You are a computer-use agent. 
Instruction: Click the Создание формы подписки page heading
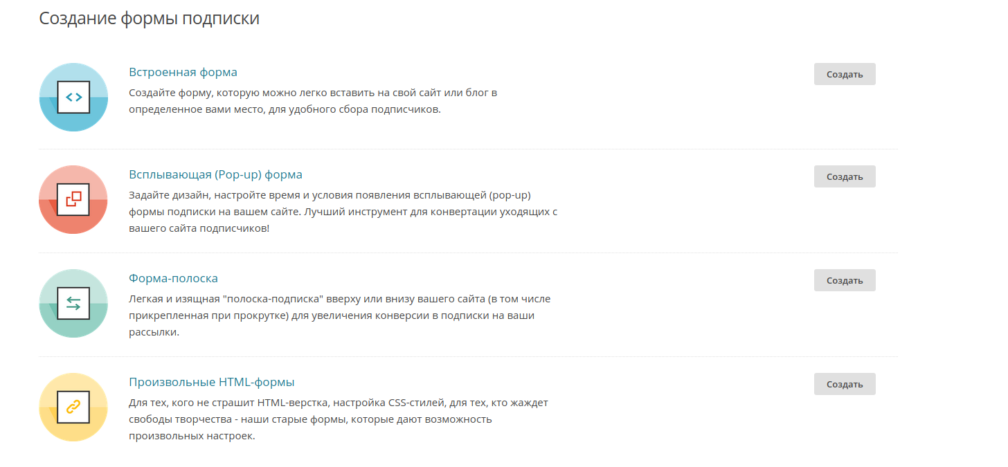(x=149, y=19)
